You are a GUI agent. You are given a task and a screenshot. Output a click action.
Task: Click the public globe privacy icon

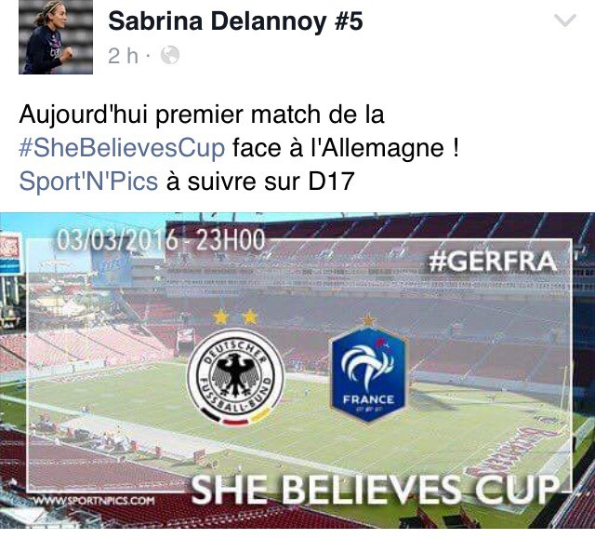pyautogui.click(x=169, y=56)
